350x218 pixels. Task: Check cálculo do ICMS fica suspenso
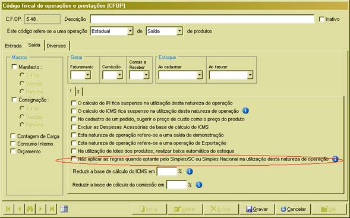(x=74, y=111)
